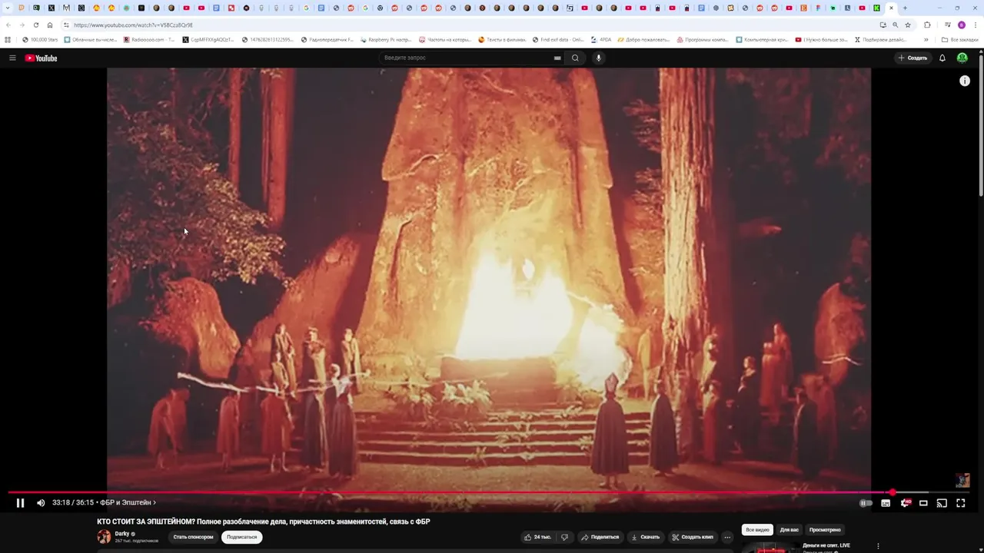
Task: Toggle the autoplay switch in player
Action: click(x=866, y=503)
